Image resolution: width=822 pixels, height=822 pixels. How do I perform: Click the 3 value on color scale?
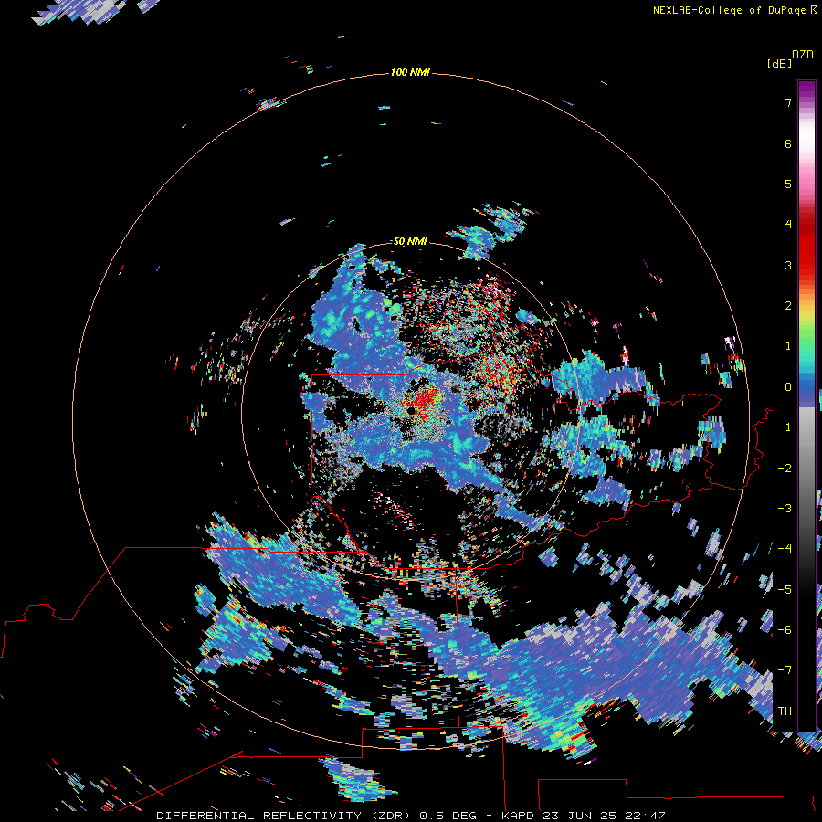coord(788,265)
